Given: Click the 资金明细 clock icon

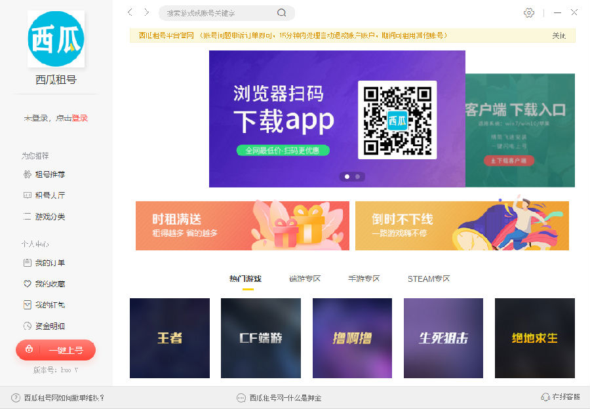Looking at the screenshot, I should [x=27, y=326].
